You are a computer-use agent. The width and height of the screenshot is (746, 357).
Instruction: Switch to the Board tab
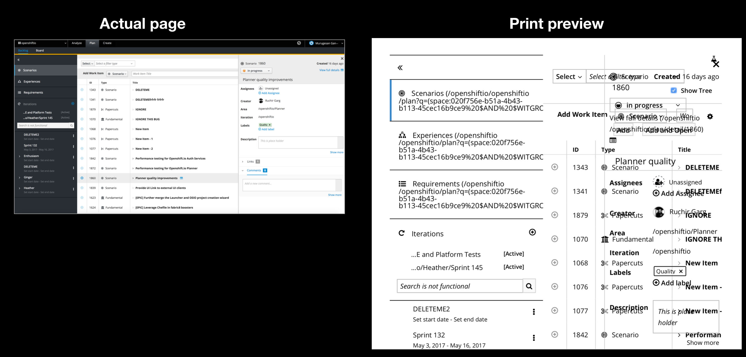pyautogui.click(x=40, y=50)
